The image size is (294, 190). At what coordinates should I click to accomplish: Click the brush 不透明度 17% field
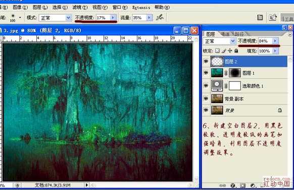[103, 18]
